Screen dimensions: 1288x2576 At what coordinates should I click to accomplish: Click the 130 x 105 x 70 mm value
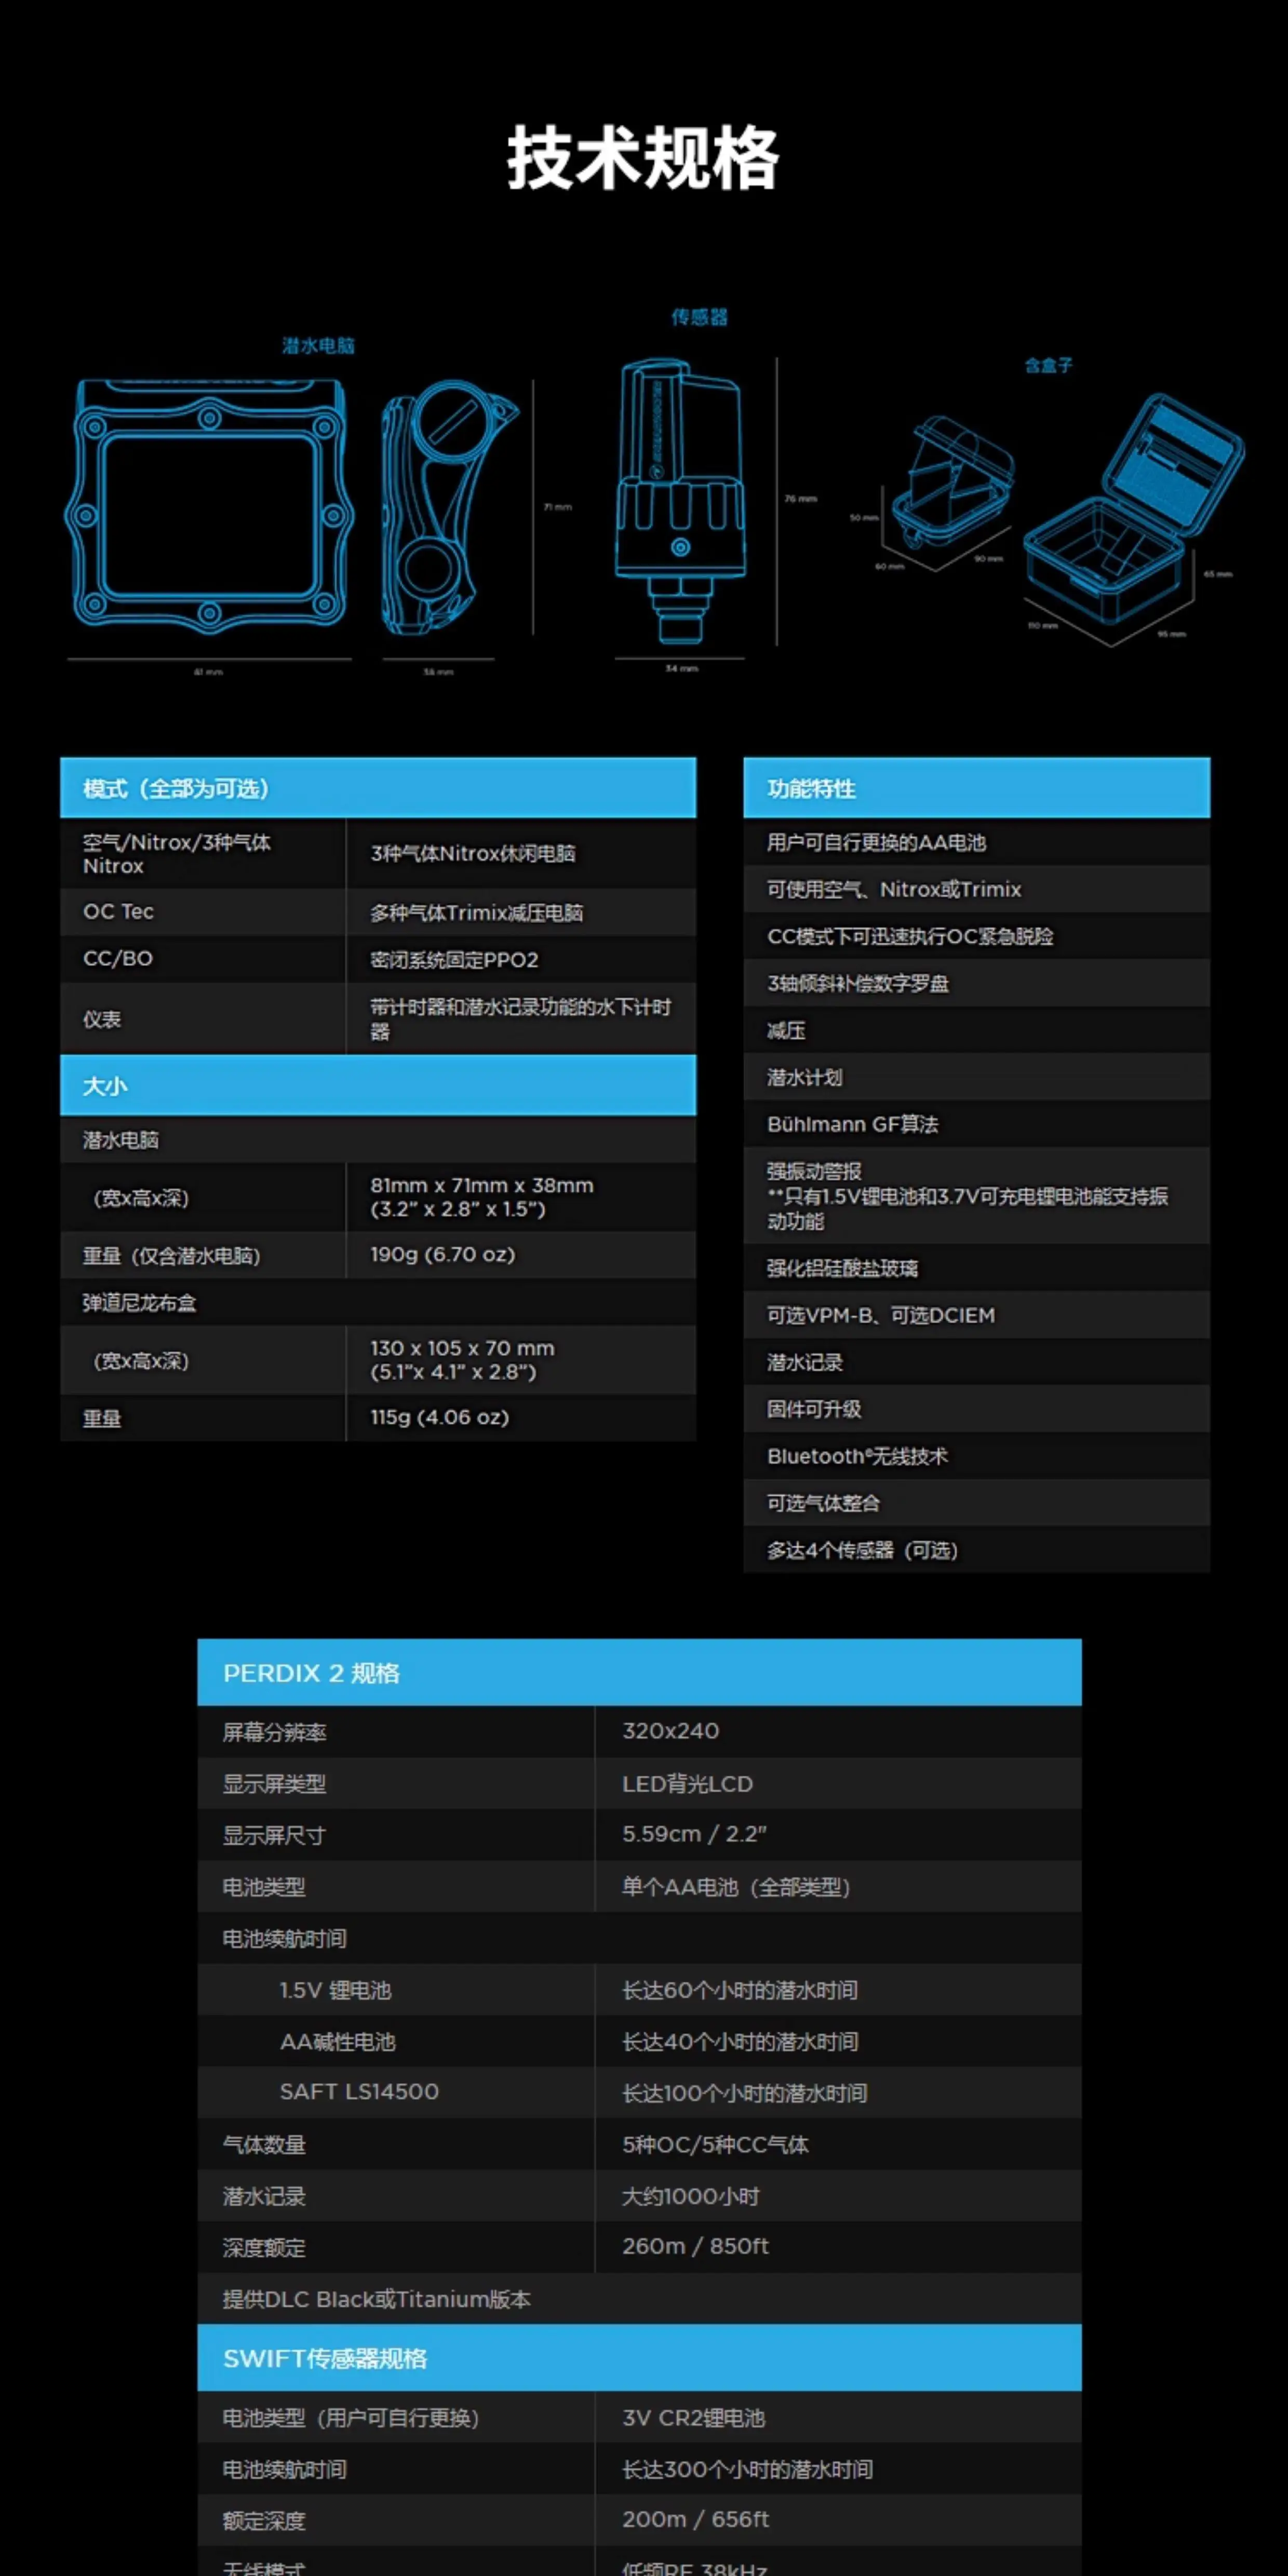point(462,1360)
